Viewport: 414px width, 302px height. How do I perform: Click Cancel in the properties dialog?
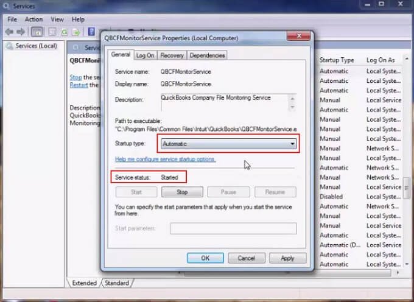247,258
